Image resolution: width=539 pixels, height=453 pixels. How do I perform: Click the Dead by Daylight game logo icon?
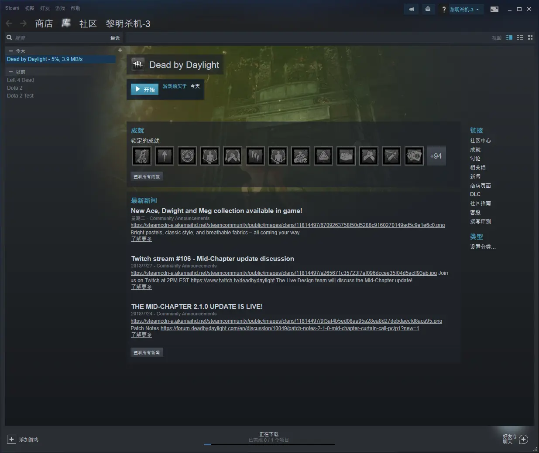point(138,64)
